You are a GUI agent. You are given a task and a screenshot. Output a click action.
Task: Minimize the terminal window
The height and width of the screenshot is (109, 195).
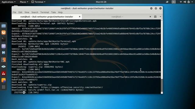point(151,8)
